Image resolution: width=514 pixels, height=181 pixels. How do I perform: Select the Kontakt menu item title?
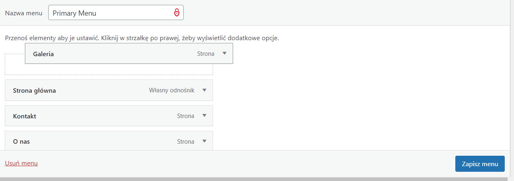pyautogui.click(x=25, y=116)
